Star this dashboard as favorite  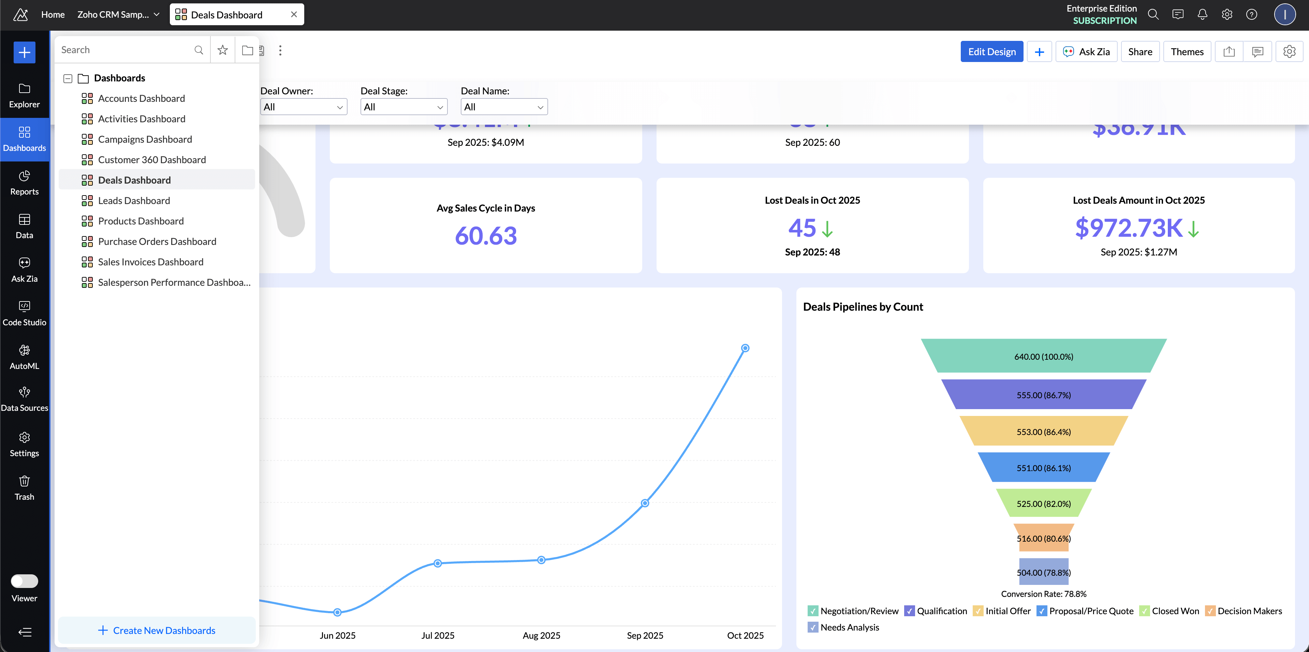[x=222, y=50]
